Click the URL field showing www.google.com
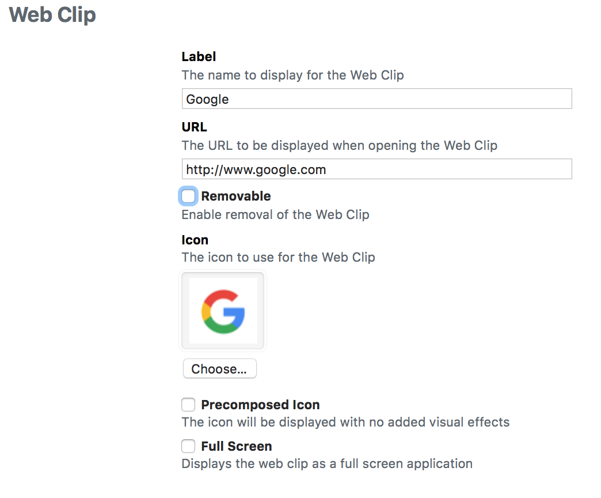 click(x=376, y=169)
